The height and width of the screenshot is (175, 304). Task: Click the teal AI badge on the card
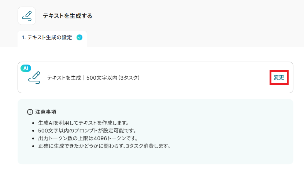pos(26,68)
